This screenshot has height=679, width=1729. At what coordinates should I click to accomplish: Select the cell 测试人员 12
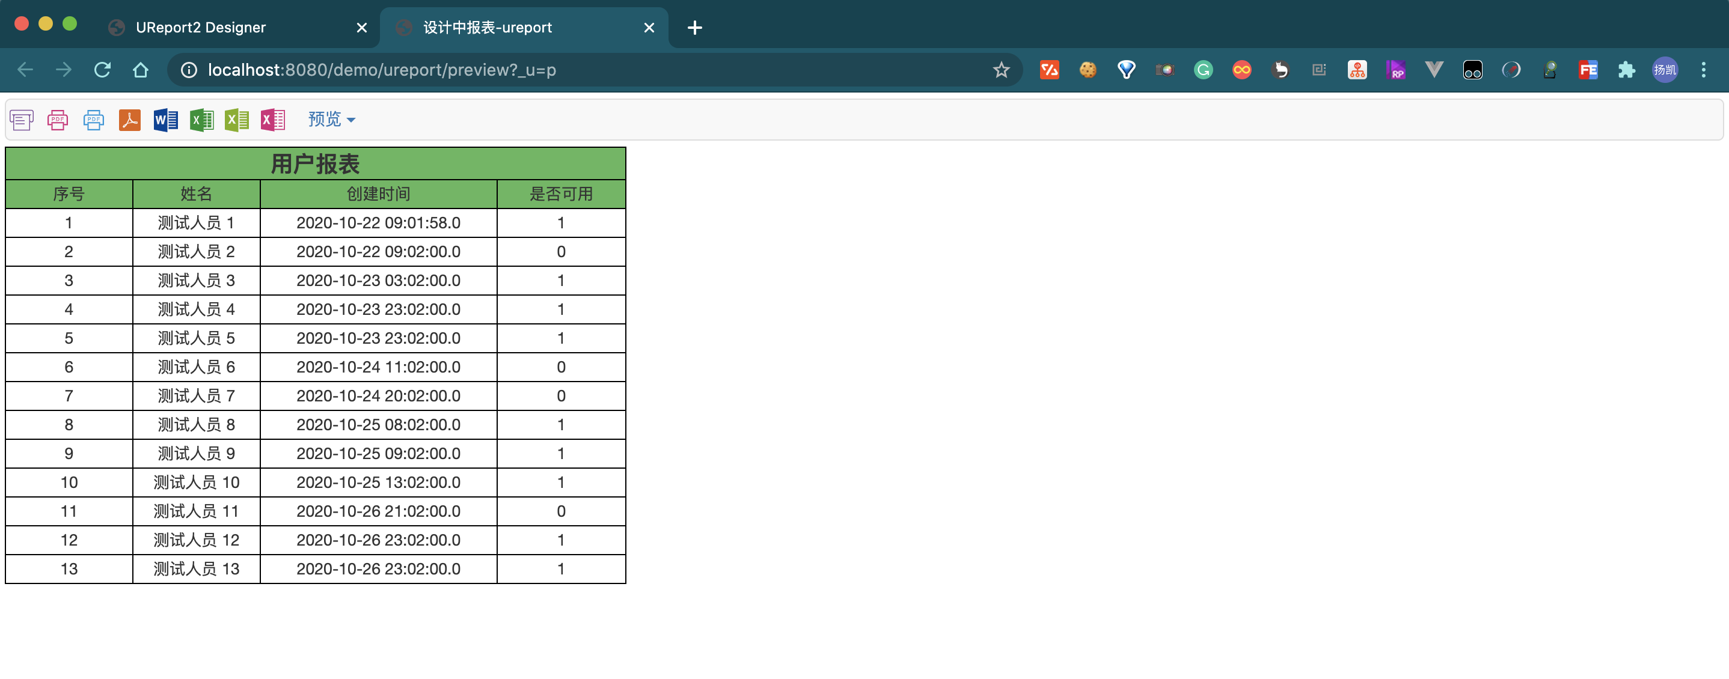(197, 540)
